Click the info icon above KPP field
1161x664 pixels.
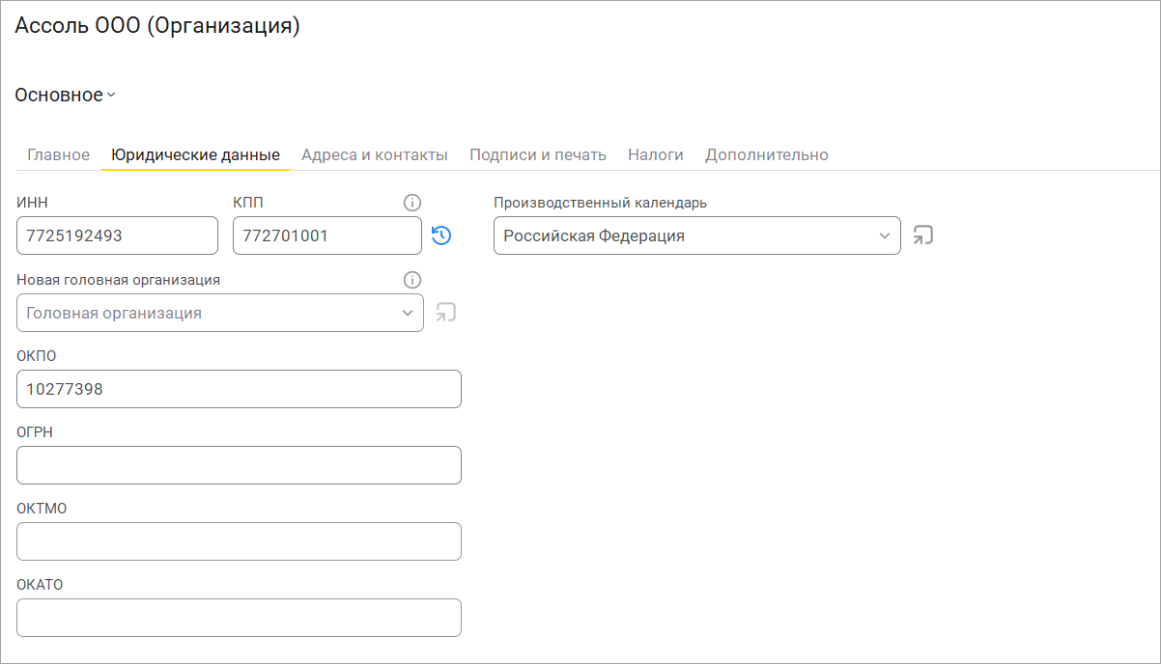[412, 203]
